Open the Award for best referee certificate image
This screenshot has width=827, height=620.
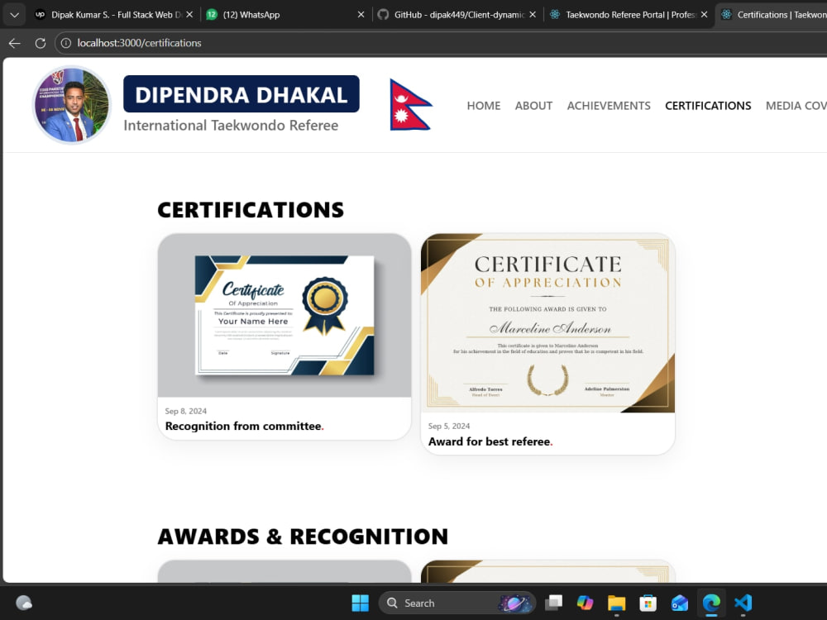(x=547, y=322)
